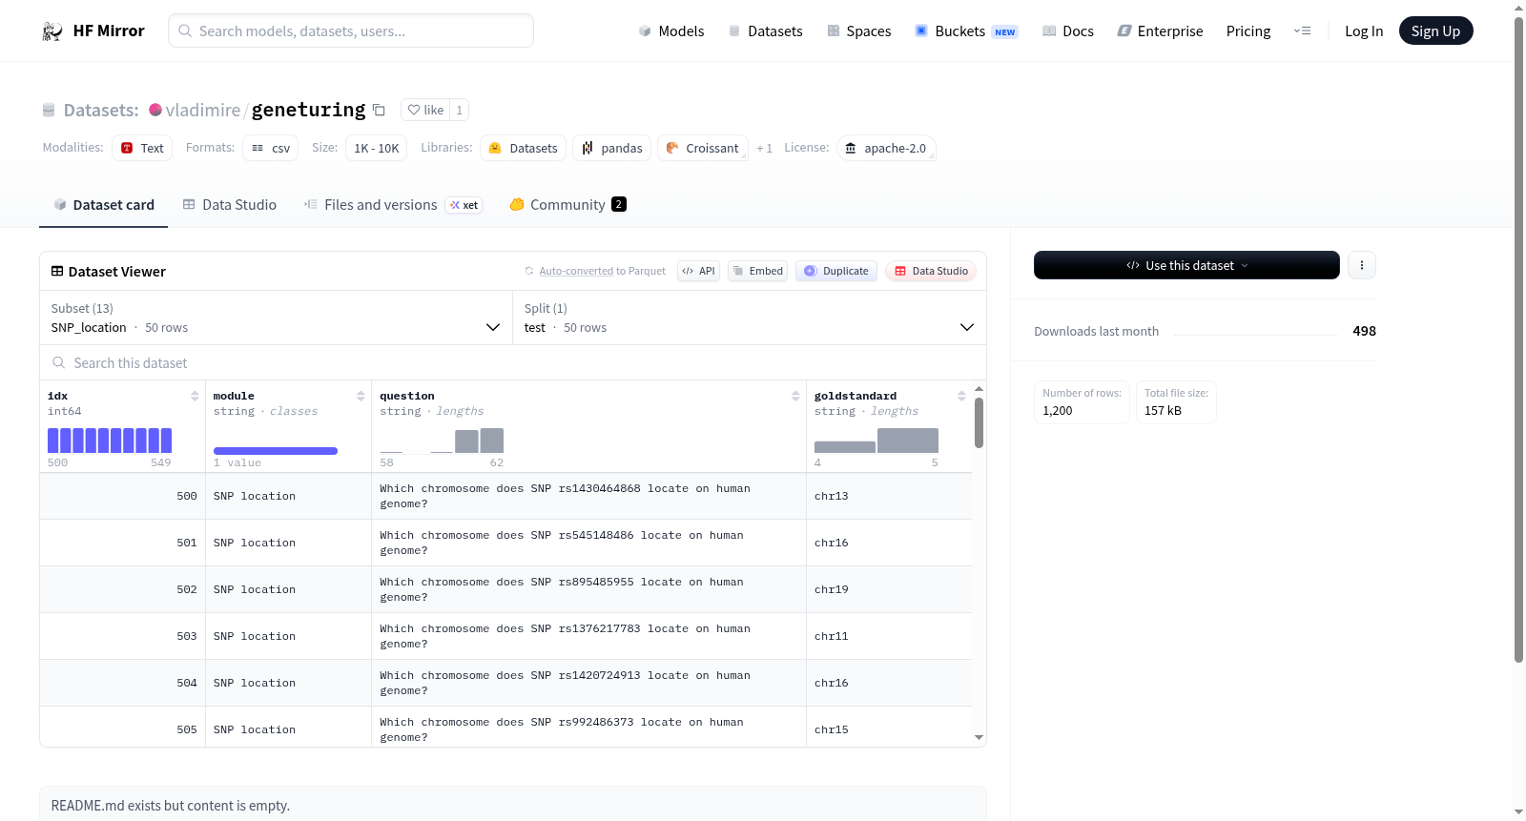This screenshot has height=821, width=1526.
Task: Click the Datasets stack icon in header
Action: (49, 111)
